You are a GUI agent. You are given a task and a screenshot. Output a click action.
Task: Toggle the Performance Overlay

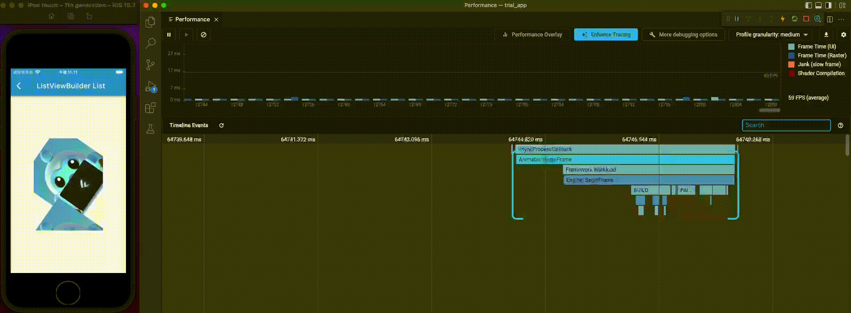[x=532, y=35]
